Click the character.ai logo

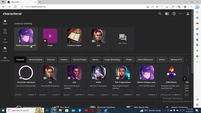12,13
